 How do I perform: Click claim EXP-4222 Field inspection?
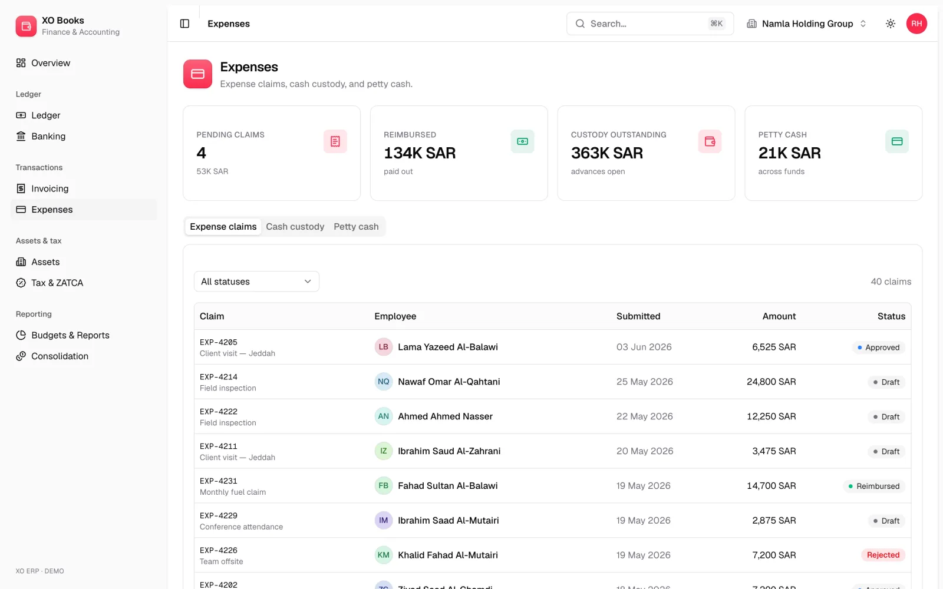click(x=227, y=417)
